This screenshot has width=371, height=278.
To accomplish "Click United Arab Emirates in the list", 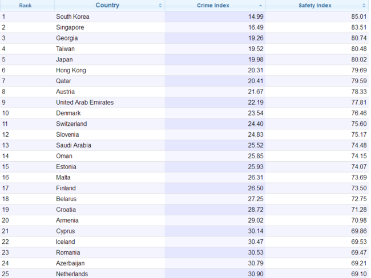I will 84,103.
